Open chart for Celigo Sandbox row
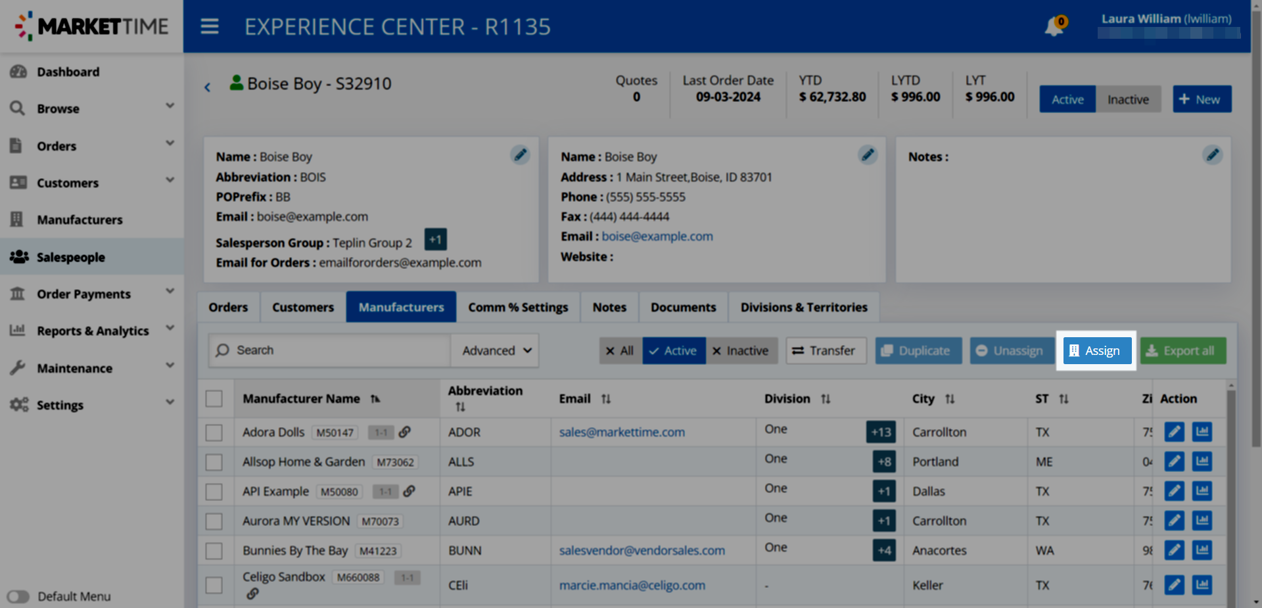The width and height of the screenshot is (1262, 608). click(1202, 585)
